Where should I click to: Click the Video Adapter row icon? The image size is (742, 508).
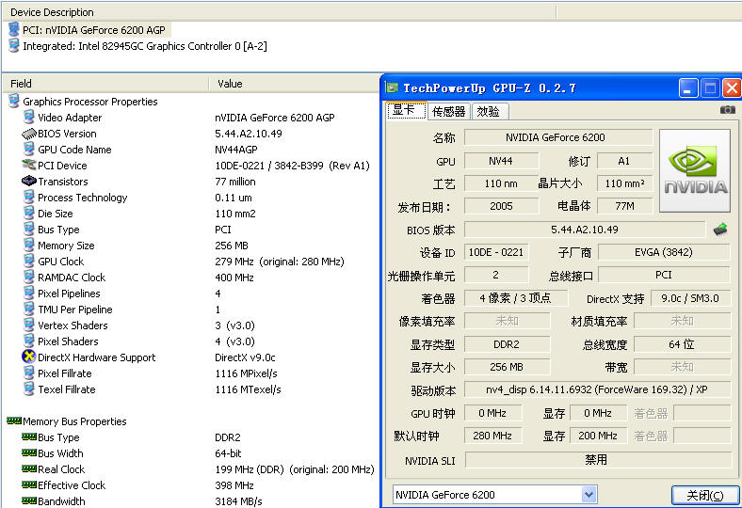(29, 118)
